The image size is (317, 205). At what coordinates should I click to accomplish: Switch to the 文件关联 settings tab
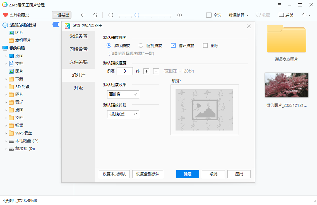click(x=78, y=62)
